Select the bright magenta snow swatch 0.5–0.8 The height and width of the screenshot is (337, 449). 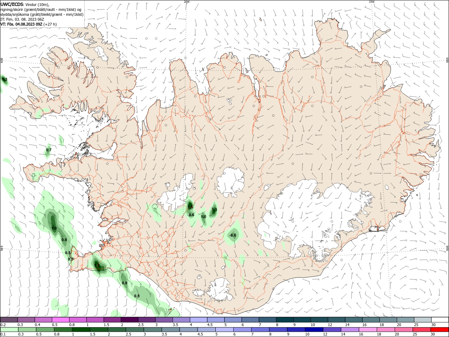61,320
